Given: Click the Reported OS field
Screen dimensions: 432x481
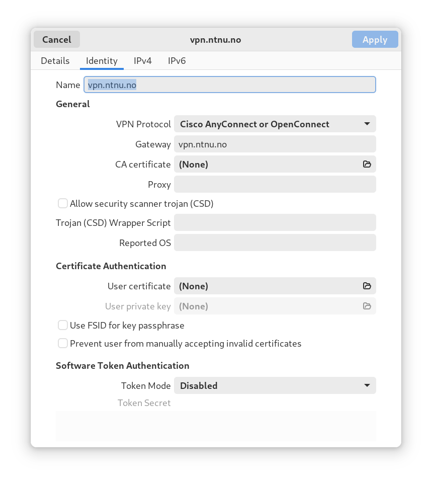Looking at the screenshot, I should coord(275,243).
